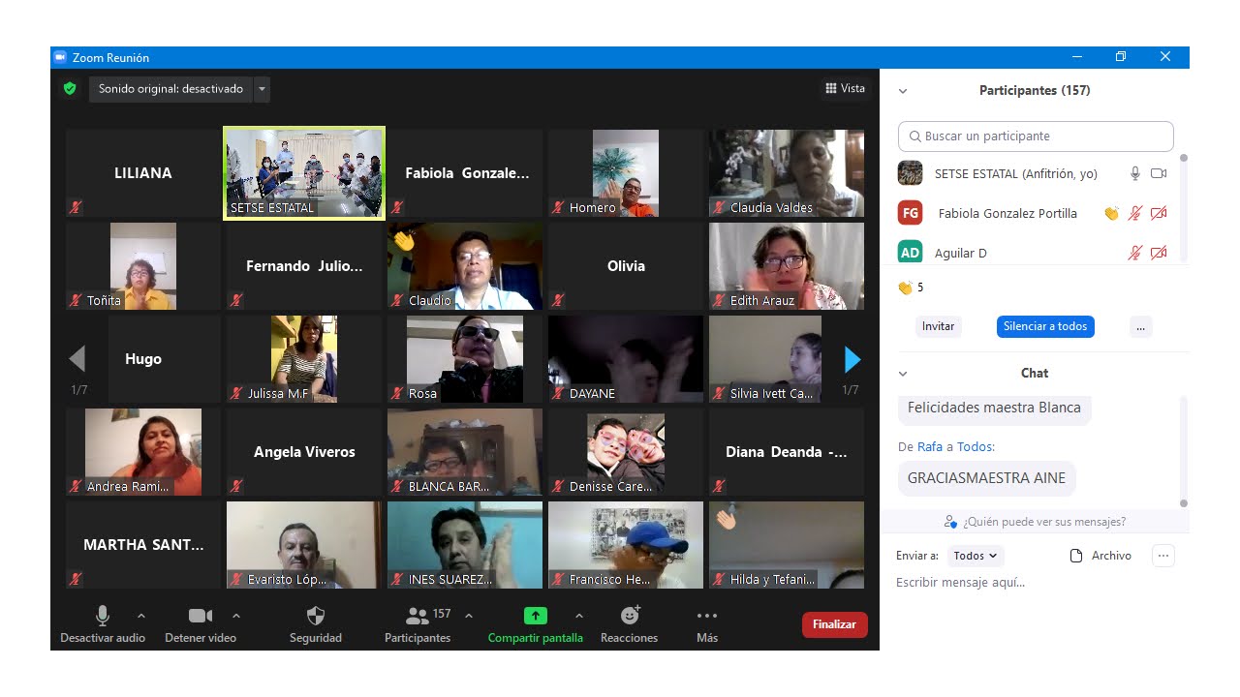
Task: Select the LILIANA participant tile
Action: tap(143, 173)
